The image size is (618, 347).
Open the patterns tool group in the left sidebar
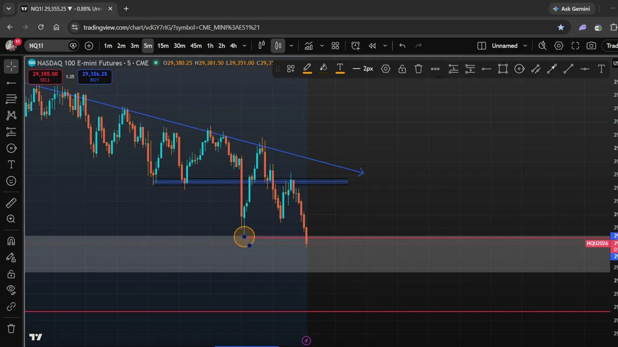[x=12, y=116]
